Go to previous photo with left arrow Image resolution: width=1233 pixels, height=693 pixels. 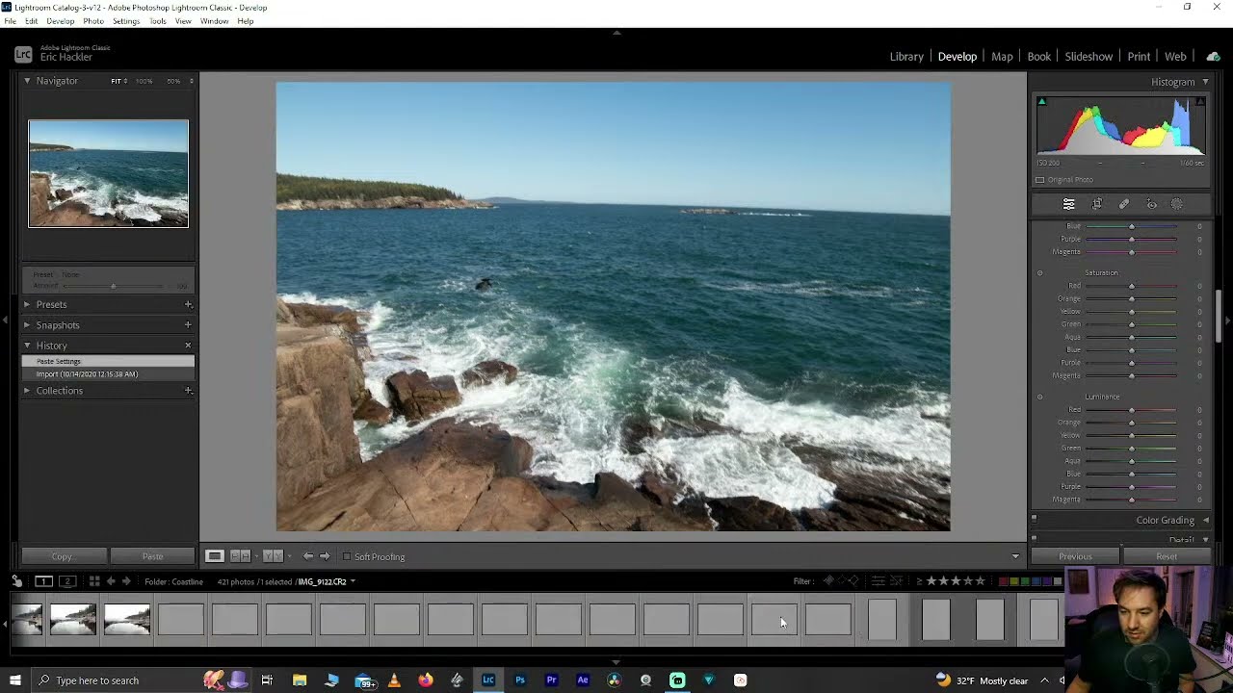(307, 556)
